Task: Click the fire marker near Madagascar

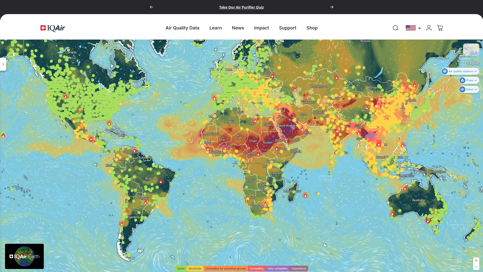Action: [305, 195]
